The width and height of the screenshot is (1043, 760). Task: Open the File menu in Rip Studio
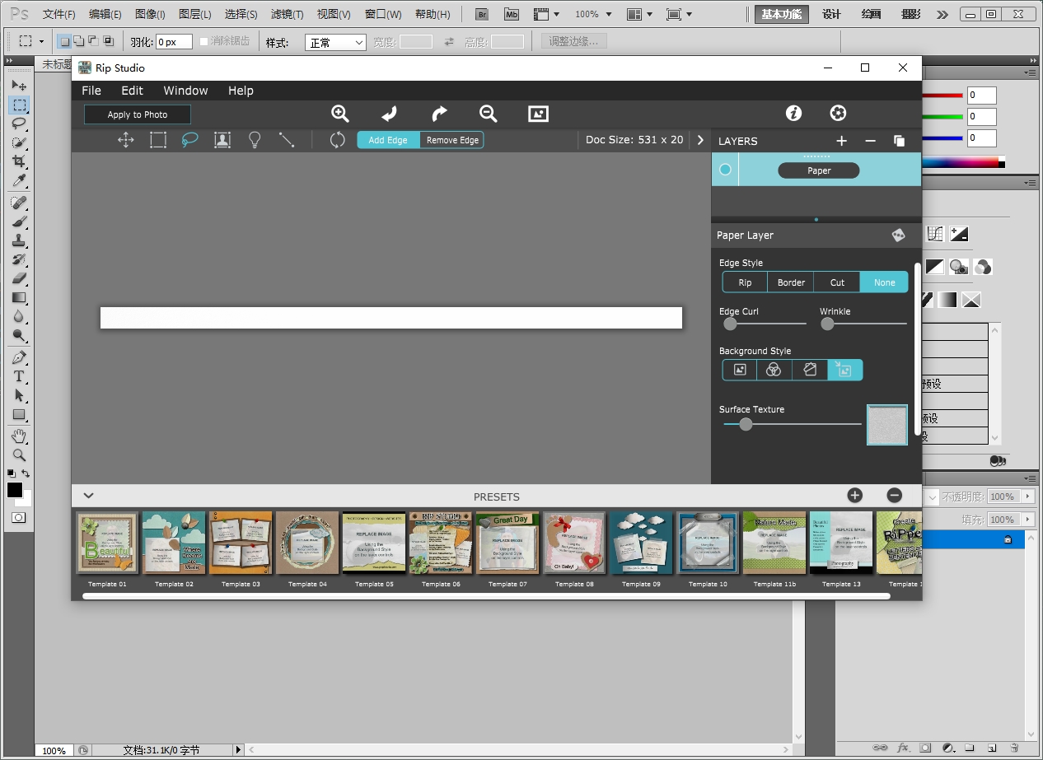(x=91, y=91)
